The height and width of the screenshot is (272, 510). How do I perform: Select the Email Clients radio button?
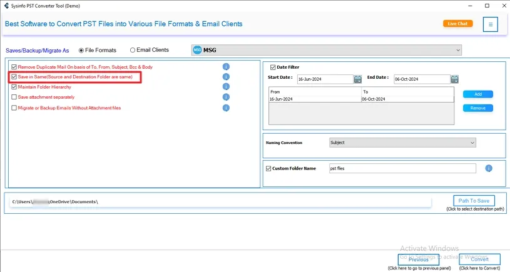click(133, 50)
